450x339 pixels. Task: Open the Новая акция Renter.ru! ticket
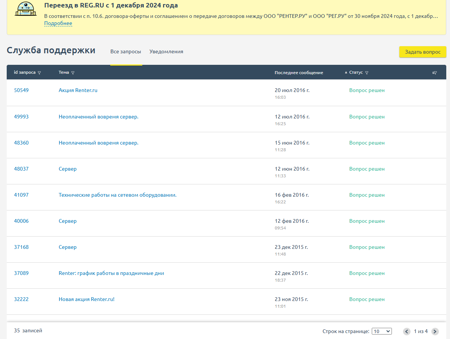click(86, 299)
